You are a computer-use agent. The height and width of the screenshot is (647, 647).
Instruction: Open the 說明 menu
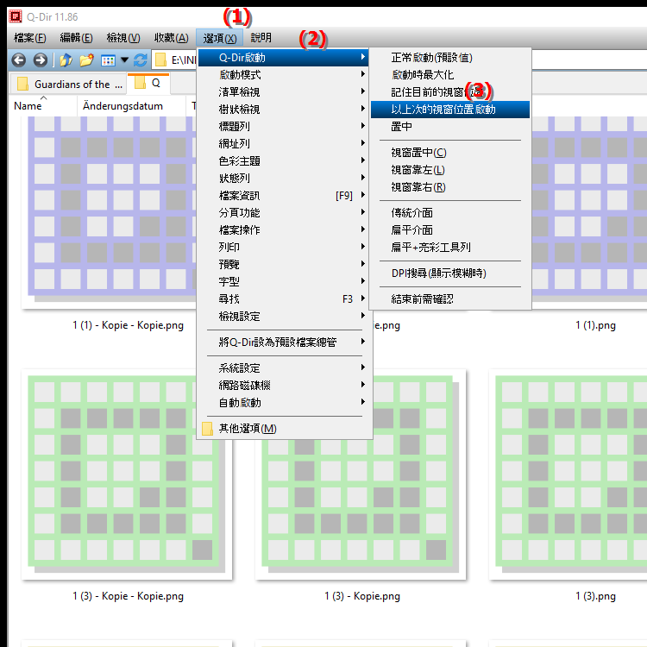pos(261,38)
